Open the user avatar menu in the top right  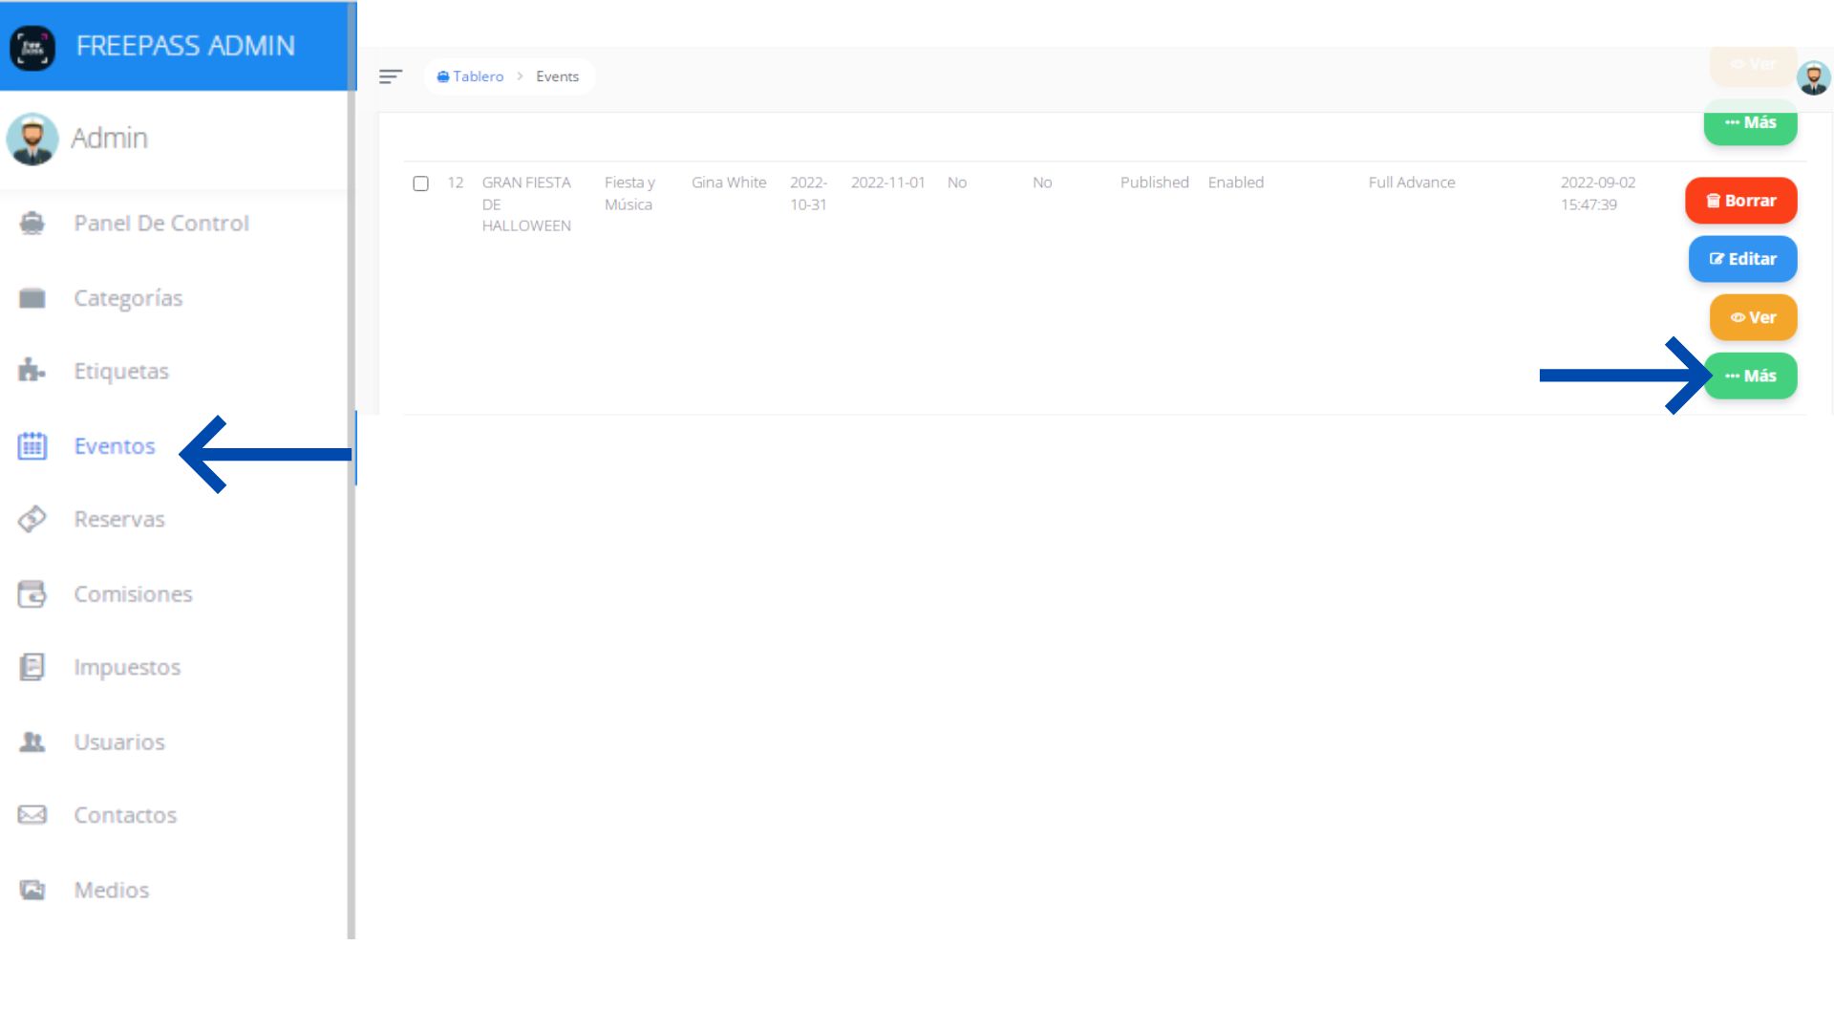coord(1813,78)
